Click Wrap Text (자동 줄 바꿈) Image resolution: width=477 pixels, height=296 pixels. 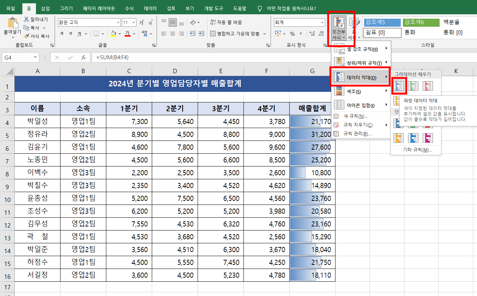[226, 22]
